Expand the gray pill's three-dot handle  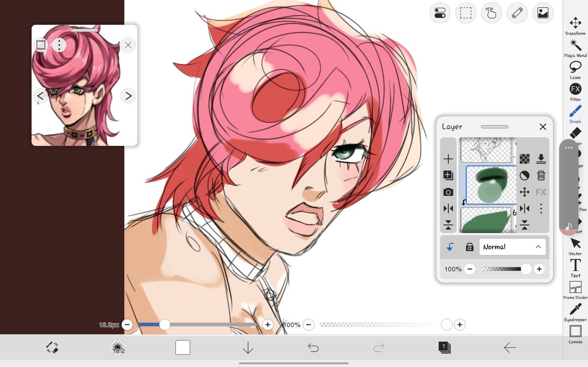[568, 147]
